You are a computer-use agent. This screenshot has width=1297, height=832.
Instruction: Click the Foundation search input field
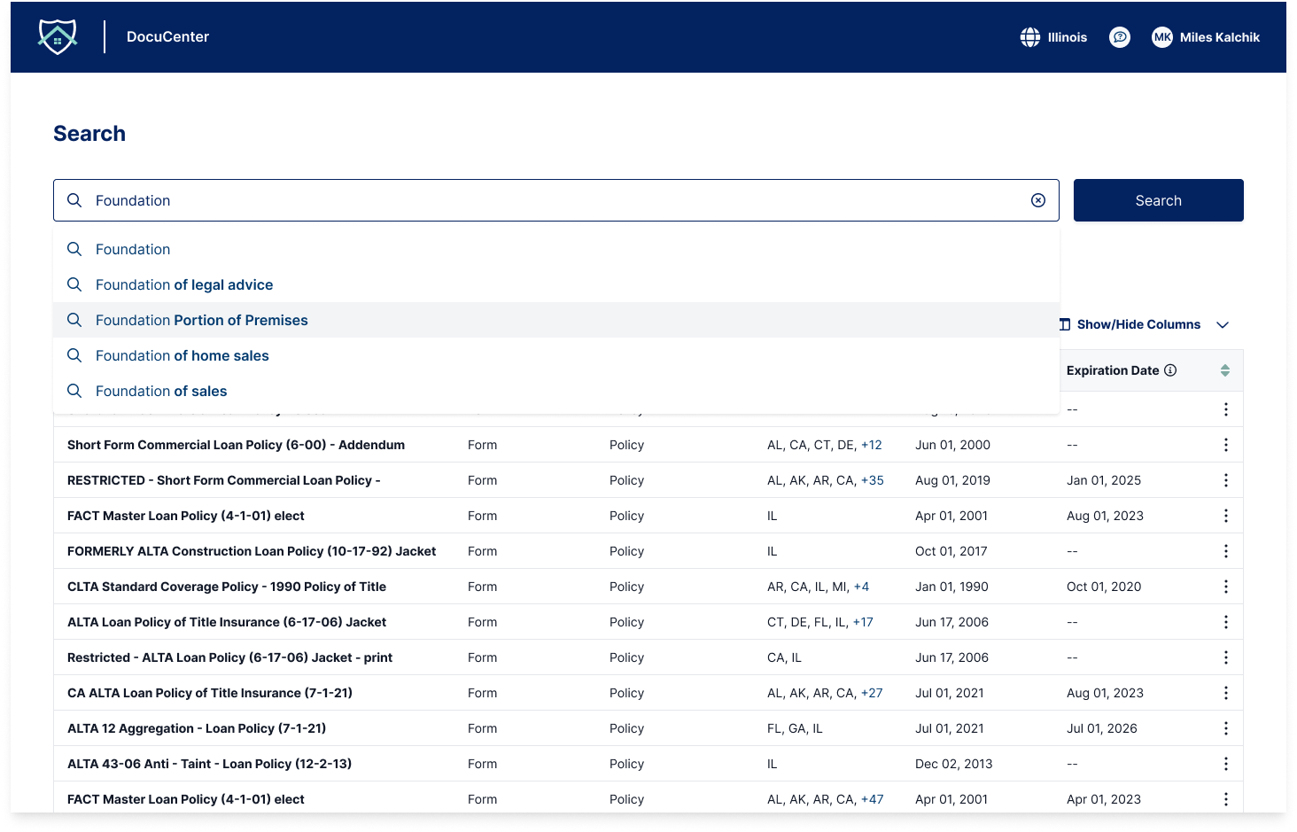tap(556, 200)
